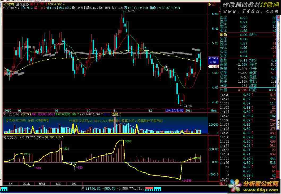Click the 14:40 tick trade row

pos(248,95)
